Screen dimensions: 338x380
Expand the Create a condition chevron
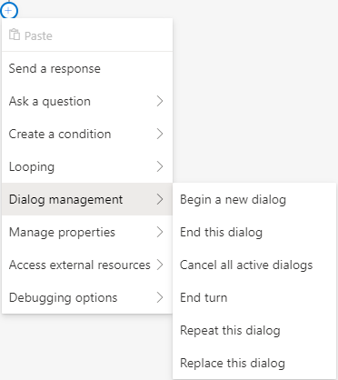point(160,134)
